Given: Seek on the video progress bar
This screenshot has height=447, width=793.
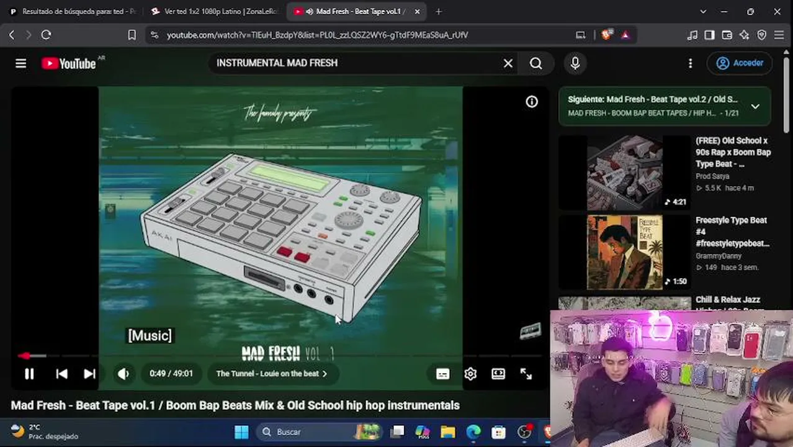Looking at the screenshot, I should 279,356.
